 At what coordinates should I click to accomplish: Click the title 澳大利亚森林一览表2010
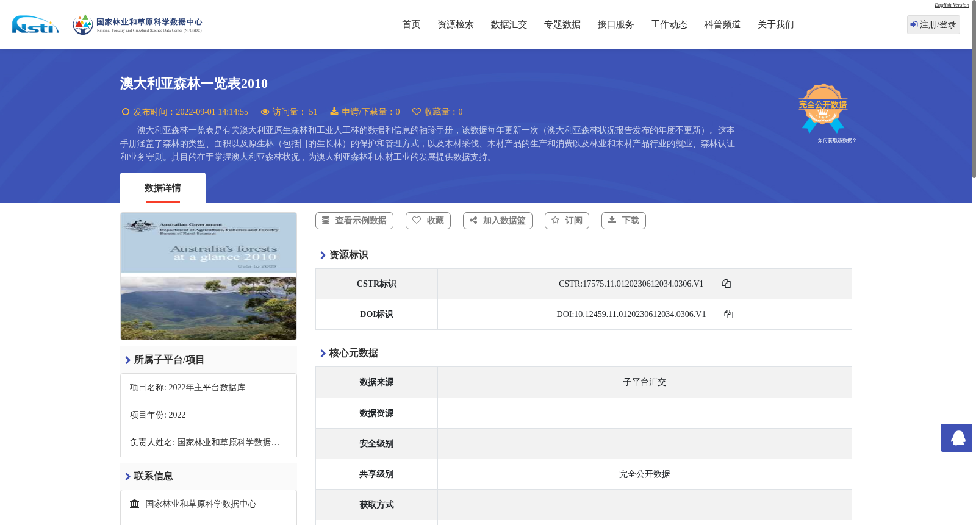[194, 84]
